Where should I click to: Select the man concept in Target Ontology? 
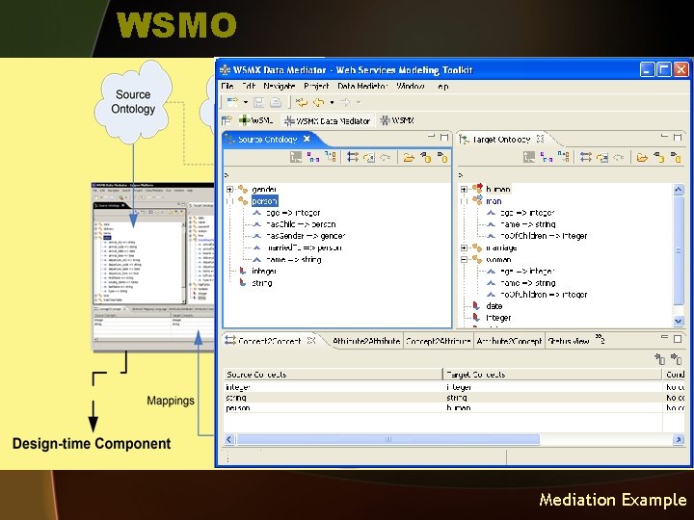coord(494,201)
